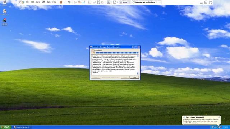Click the tour info icon in the balloon
The width and height of the screenshot is (230, 129).
(x=184, y=117)
